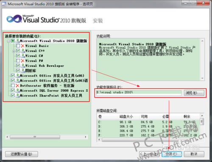
Task: Click feature tree scrollbar right arrow
Action: tap(86, 137)
